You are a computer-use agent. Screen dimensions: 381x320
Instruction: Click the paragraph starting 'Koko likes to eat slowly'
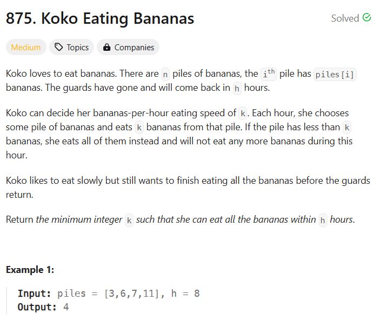(x=188, y=188)
